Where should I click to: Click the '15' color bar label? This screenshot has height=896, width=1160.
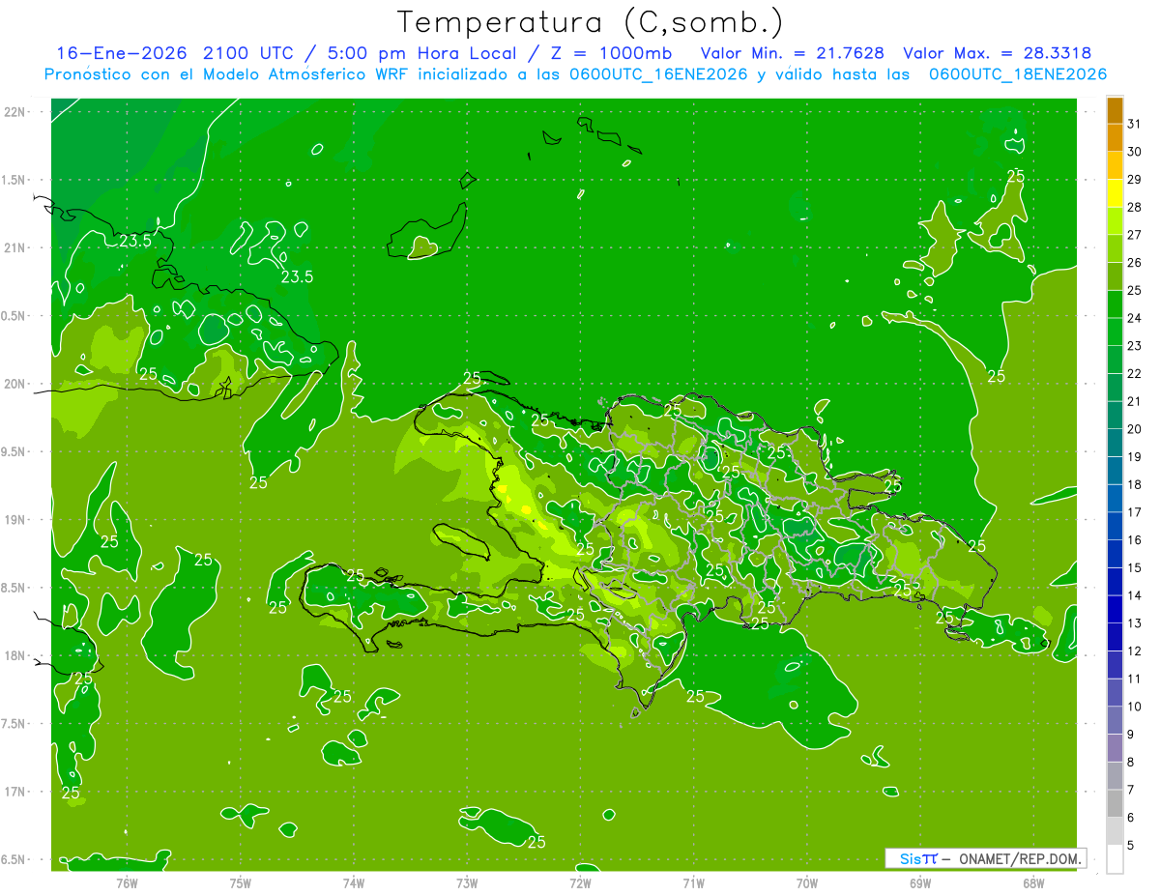point(1134,568)
